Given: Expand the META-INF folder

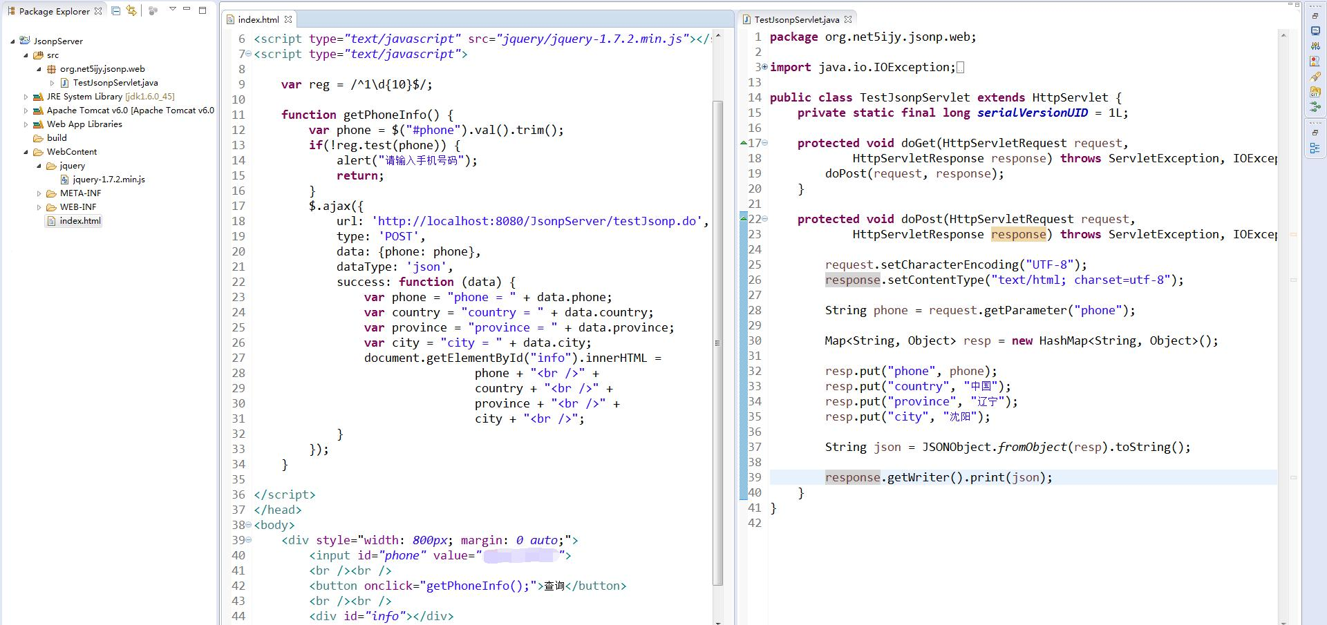Looking at the screenshot, I should [39, 193].
